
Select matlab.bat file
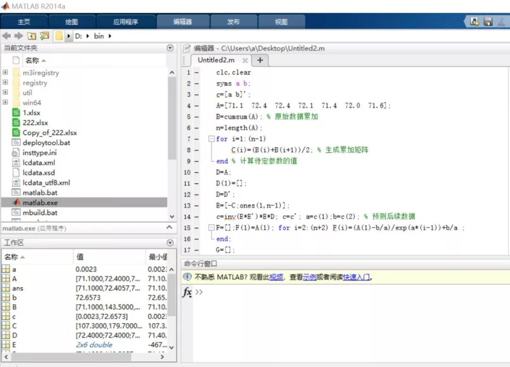point(40,192)
